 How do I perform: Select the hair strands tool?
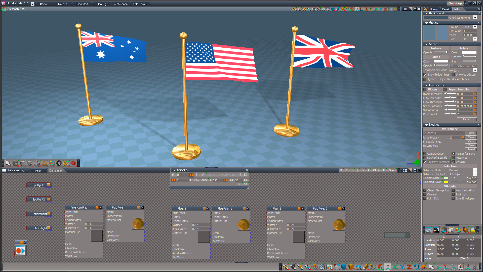(44, 163)
